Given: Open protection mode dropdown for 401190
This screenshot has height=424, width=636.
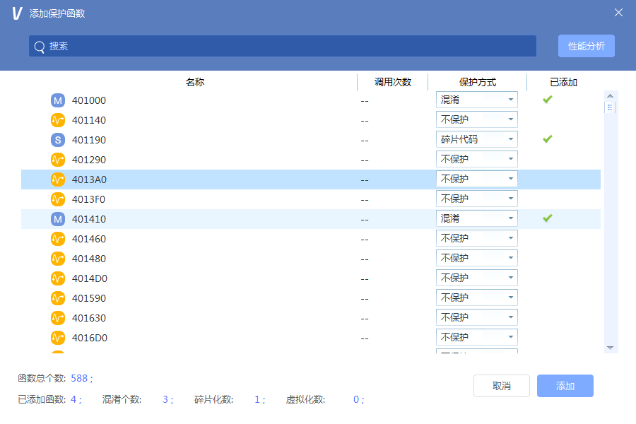Looking at the screenshot, I should (x=476, y=139).
